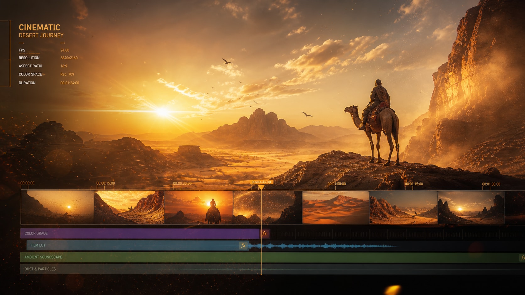Open the fx icon on Color Grade track
Image resolution: width=525 pixels, height=295 pixels.
pyautogui.click(x=264, y=234)
